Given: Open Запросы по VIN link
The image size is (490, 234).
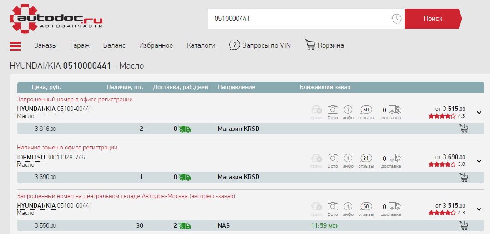Looking at the screenshot, I should [267, 46].
